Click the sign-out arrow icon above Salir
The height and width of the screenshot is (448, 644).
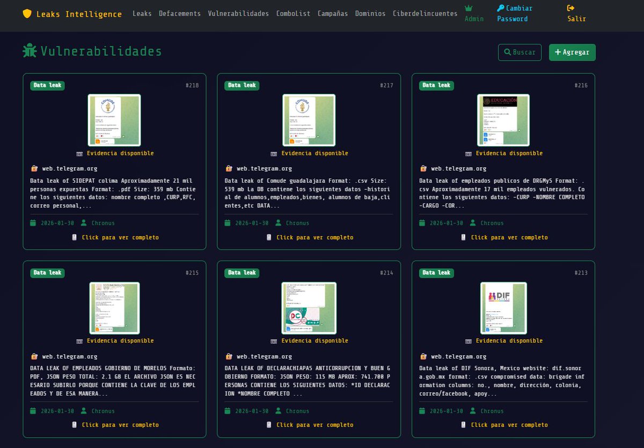[x=571, y=8]
